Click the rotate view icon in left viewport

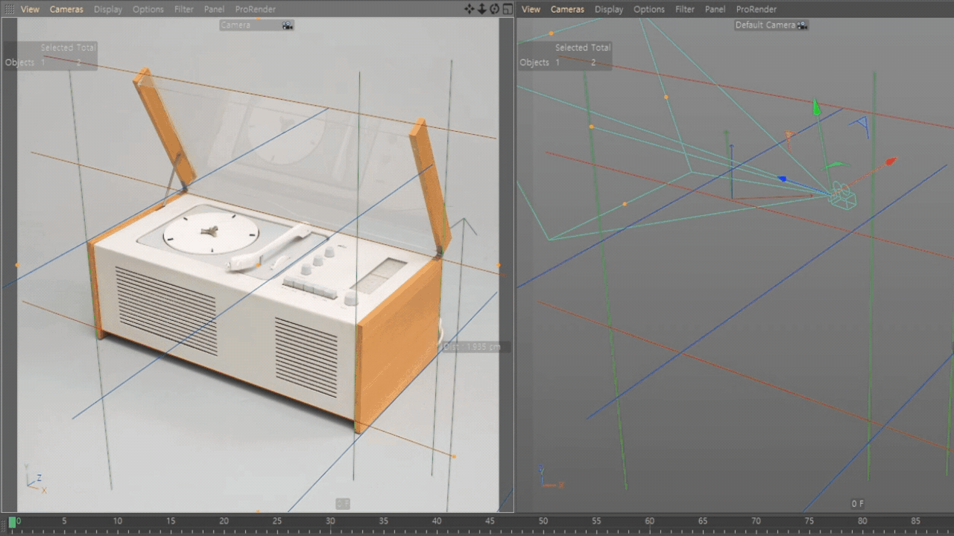pos(494,9)
